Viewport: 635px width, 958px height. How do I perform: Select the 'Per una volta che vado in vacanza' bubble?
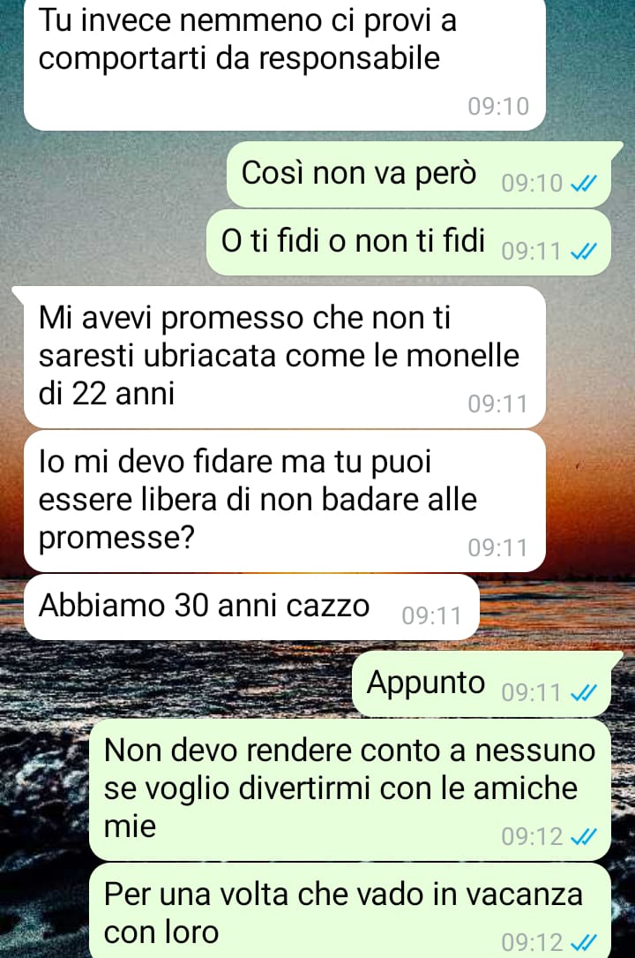[350, 910]
